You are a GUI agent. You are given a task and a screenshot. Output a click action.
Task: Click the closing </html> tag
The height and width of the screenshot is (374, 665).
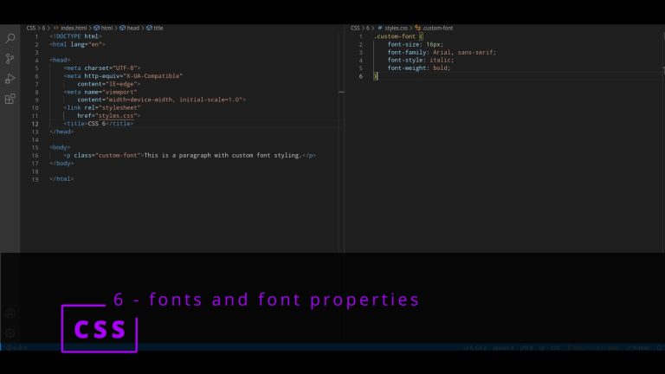[61, 179]
